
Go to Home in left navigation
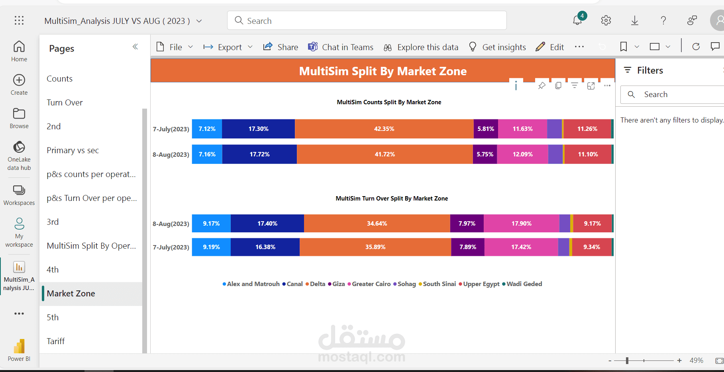(x=19, y=51)
